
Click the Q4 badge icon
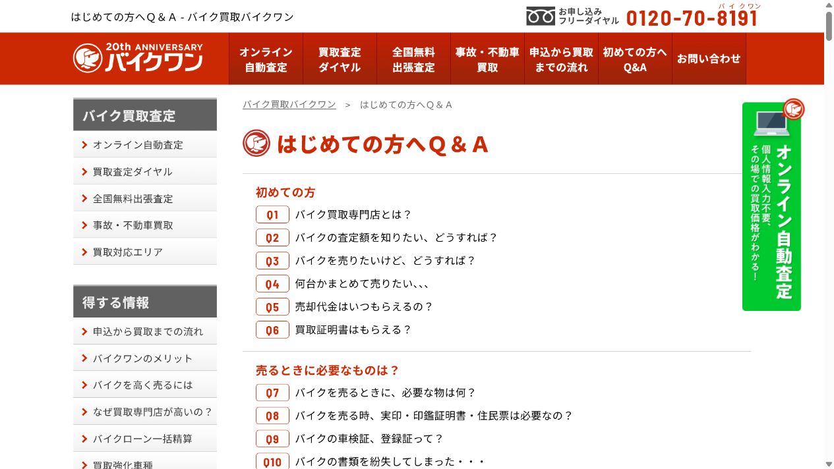[x=272, y=284]
